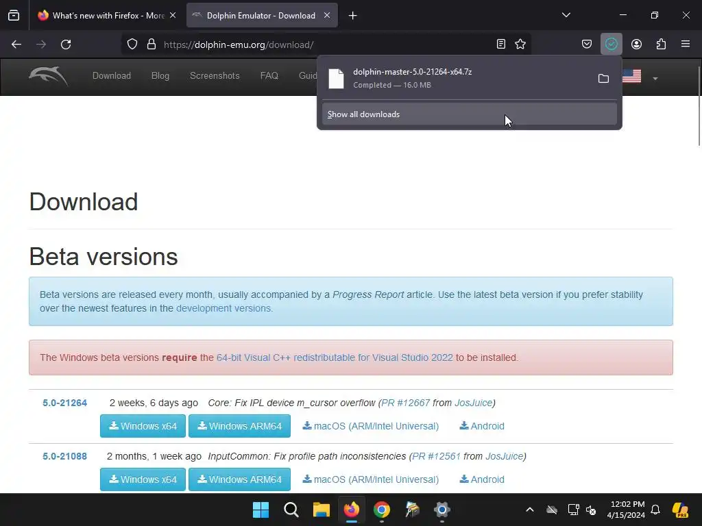Close the What's new with Firefox tab
This screenshot has height=526, width=702.
pyautogui.click(x=173, y=16)
